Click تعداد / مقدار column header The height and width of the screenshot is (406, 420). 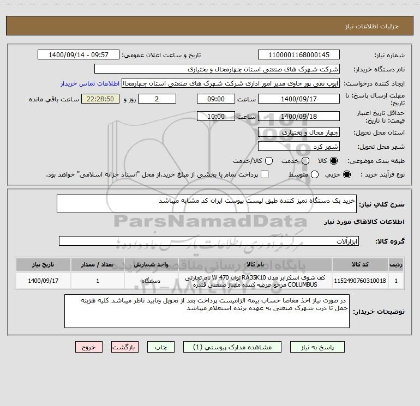(98, 264)
